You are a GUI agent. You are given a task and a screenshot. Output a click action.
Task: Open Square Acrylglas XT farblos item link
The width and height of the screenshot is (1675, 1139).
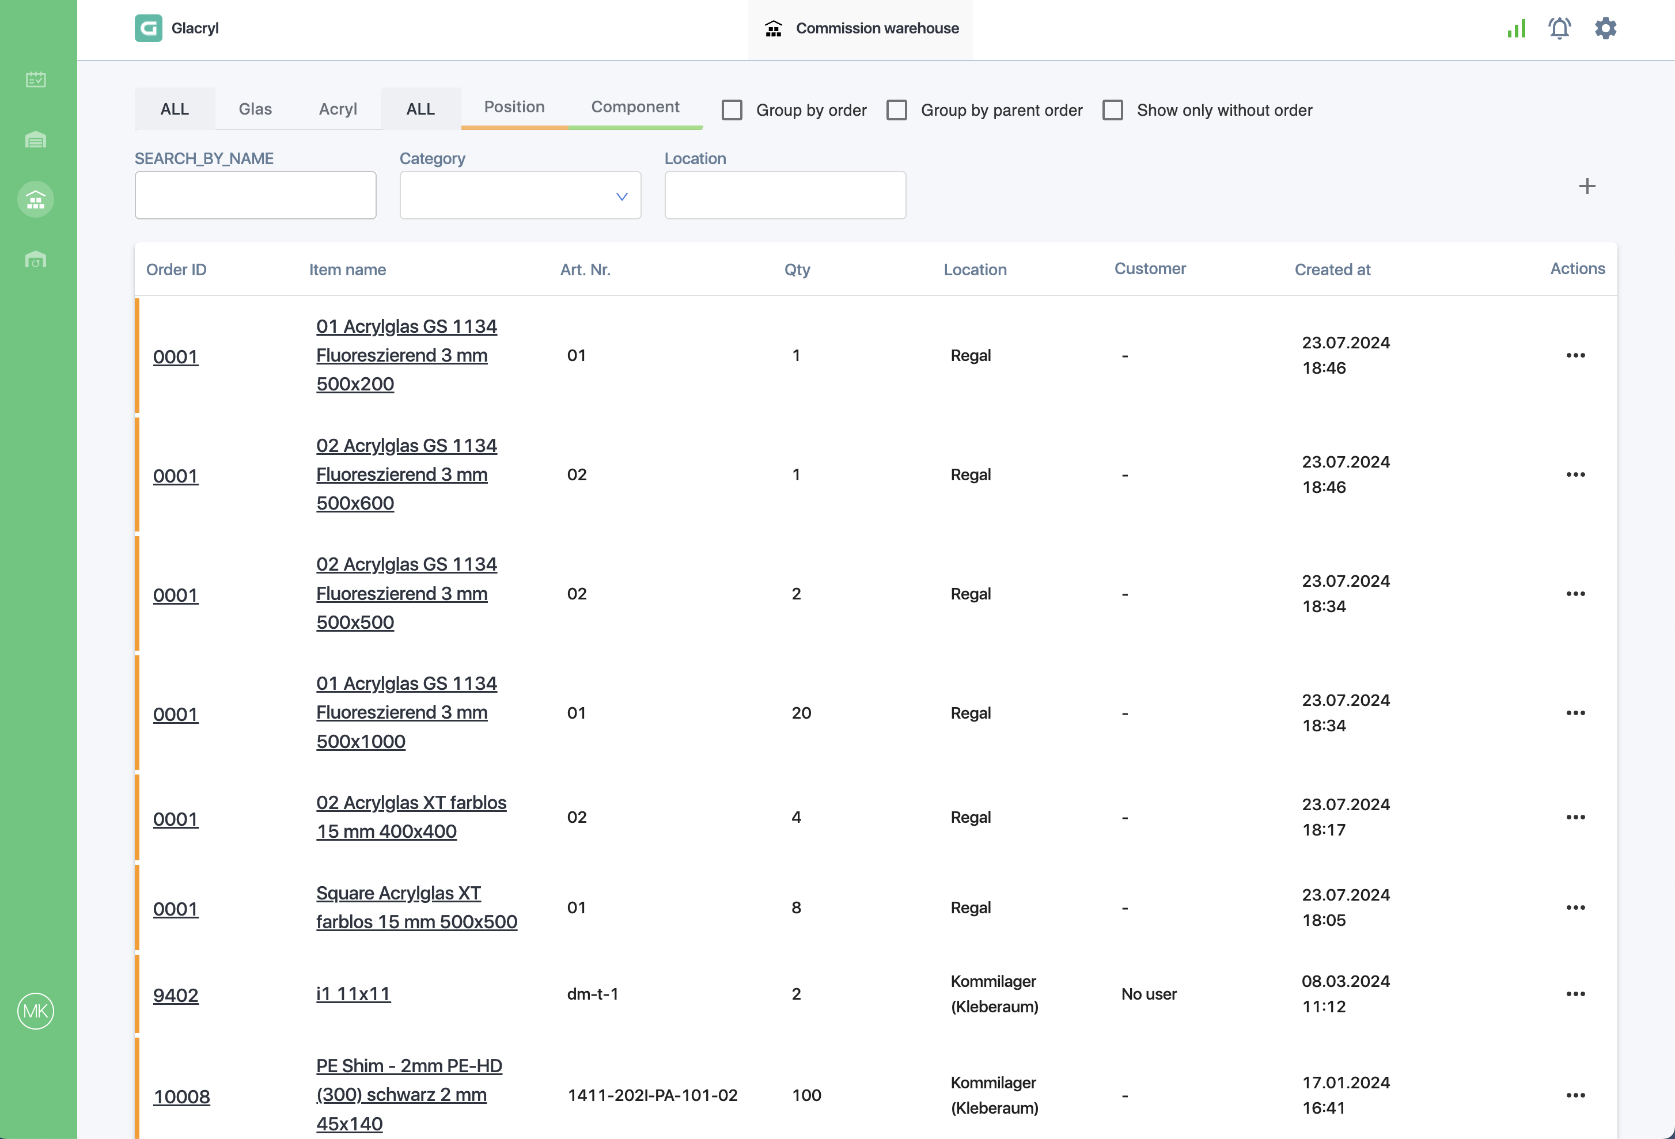[416, 908]
